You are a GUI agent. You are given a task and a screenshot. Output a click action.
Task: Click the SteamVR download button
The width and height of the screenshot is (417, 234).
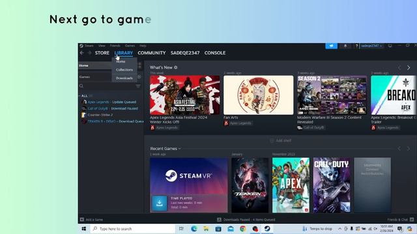point(159,203)
